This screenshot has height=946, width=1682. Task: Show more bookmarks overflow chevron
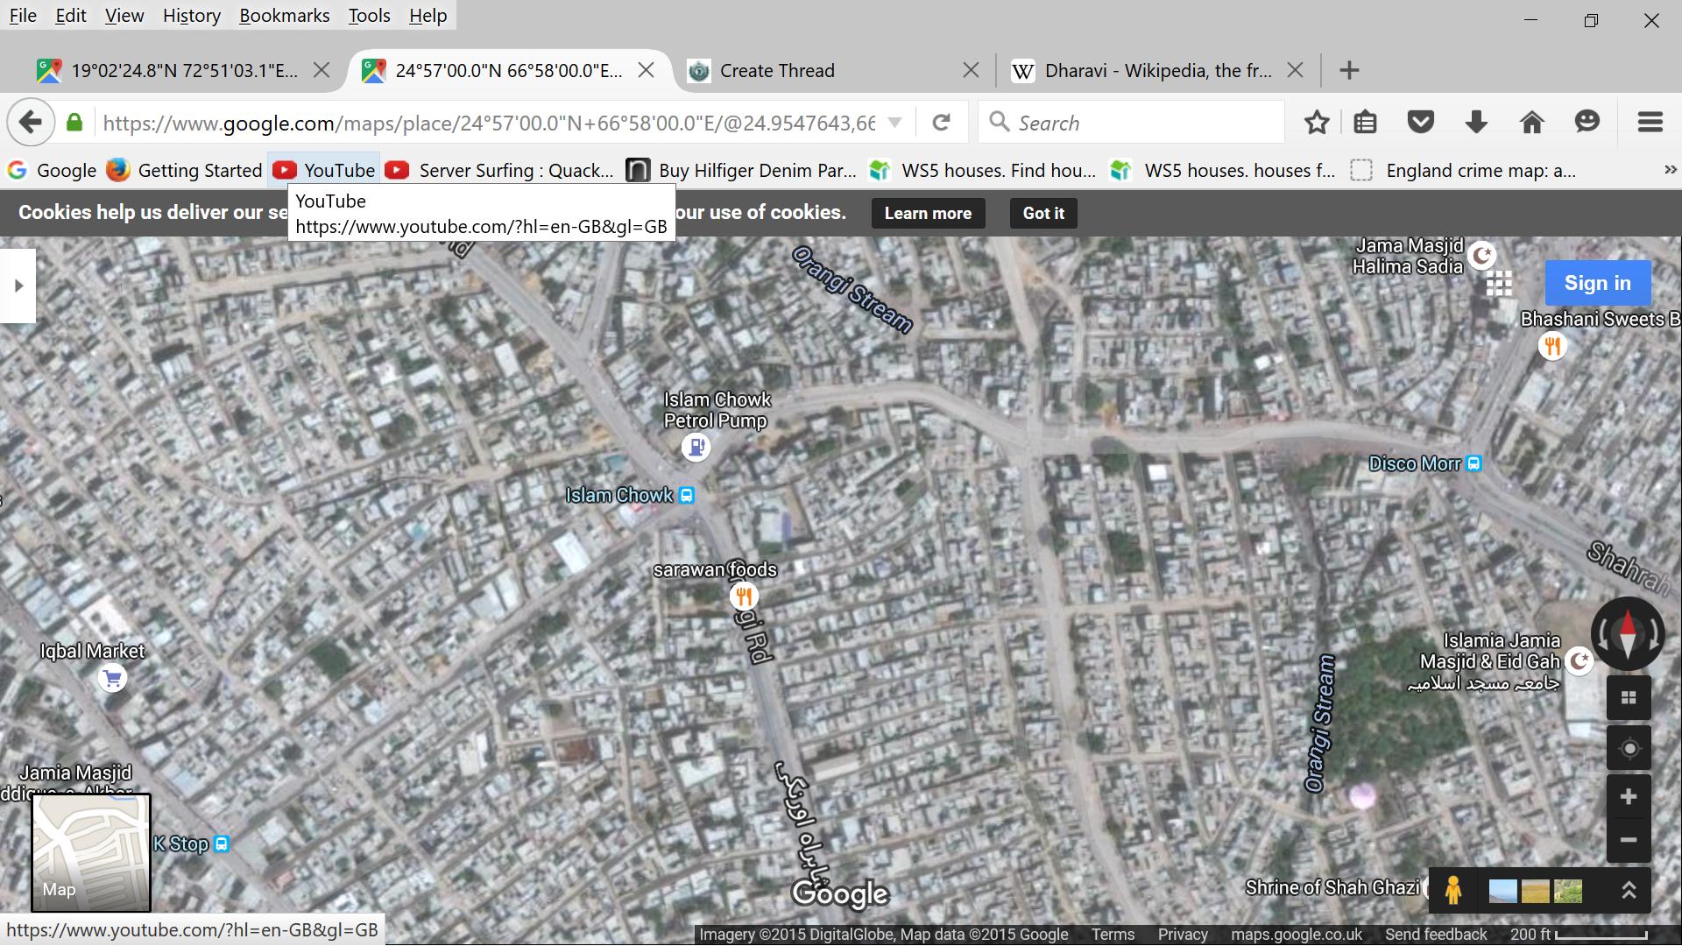click(1670, 170)
